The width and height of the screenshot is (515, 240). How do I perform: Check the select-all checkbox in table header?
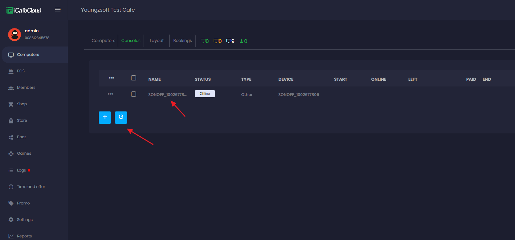tap(134, 78)
